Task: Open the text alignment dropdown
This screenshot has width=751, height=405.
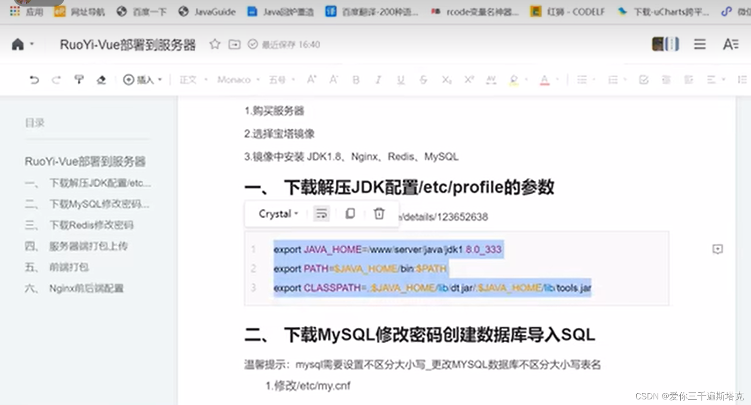Action: click(x=716, y=80)
